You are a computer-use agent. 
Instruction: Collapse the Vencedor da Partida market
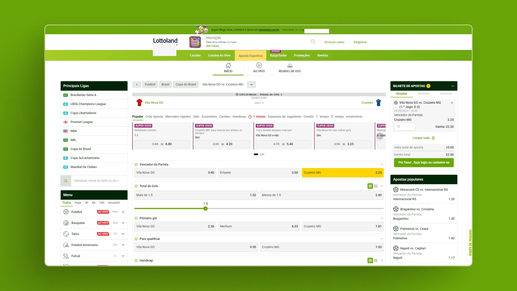coord(382,164)
